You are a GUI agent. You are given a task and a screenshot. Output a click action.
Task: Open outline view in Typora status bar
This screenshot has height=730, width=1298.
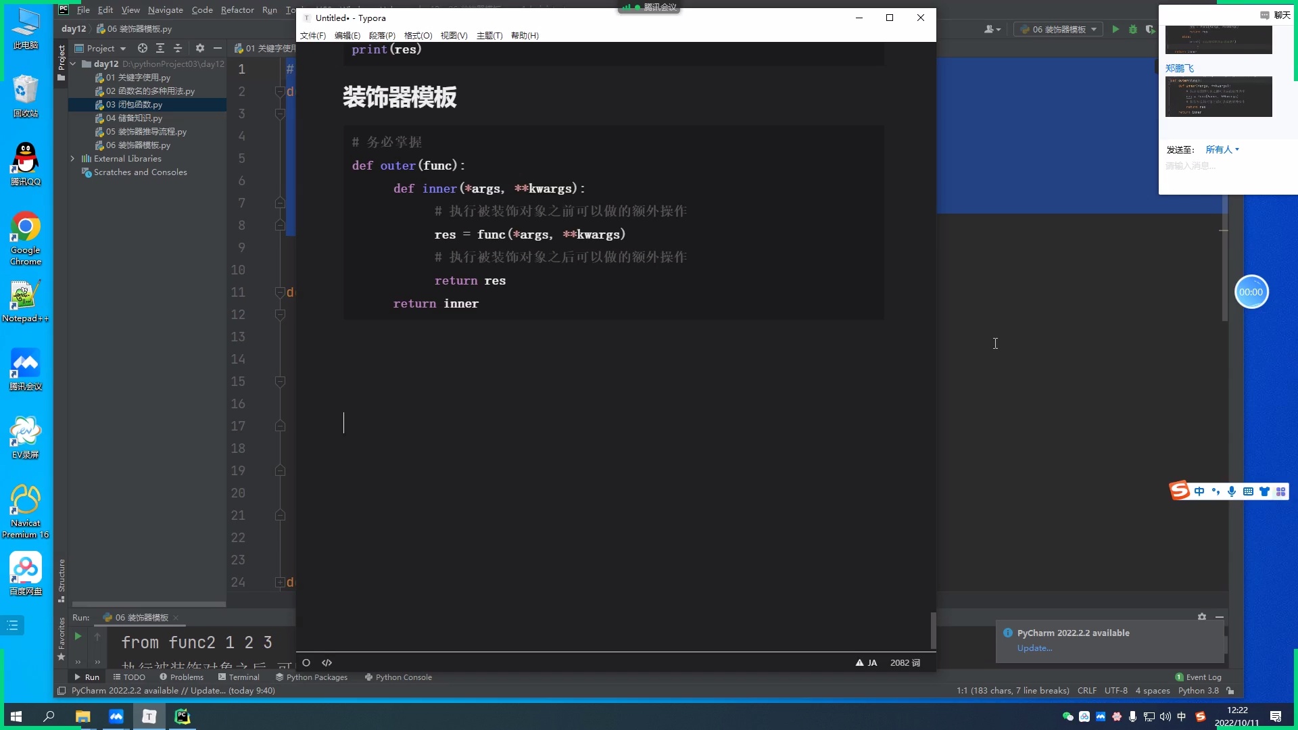[307, 663]
